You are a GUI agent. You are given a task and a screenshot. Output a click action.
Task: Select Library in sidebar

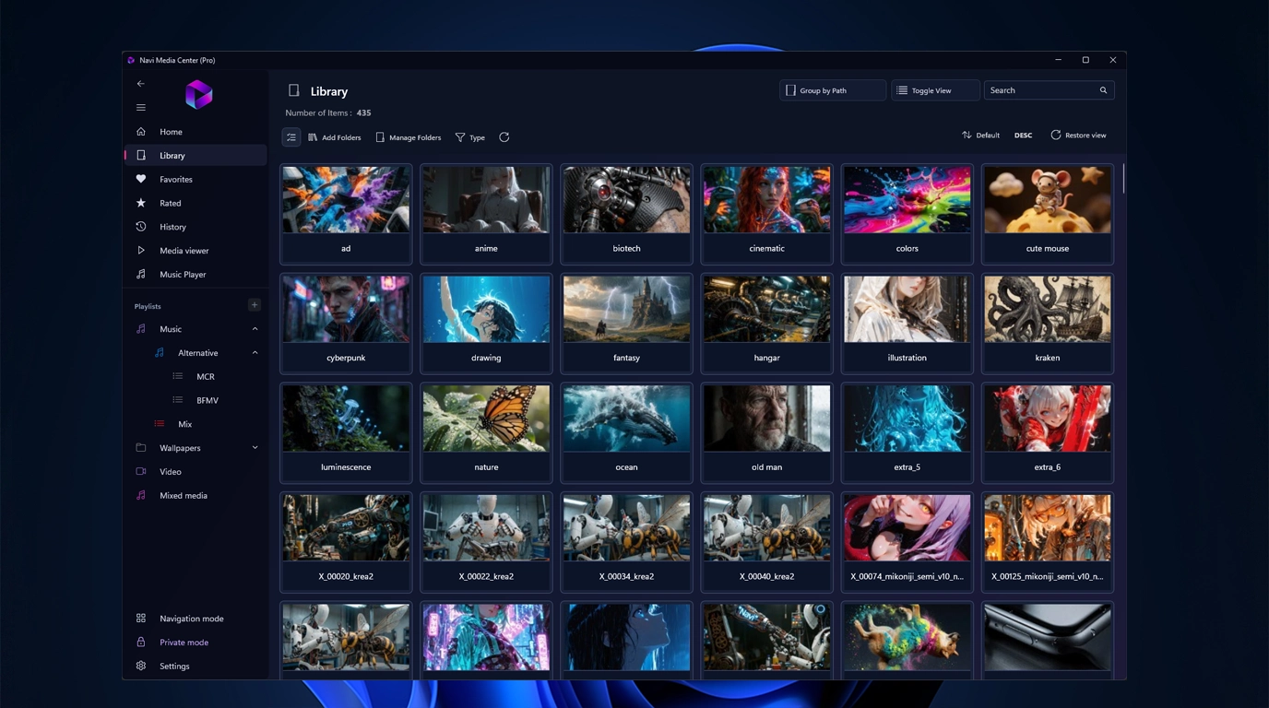(196, 156)
